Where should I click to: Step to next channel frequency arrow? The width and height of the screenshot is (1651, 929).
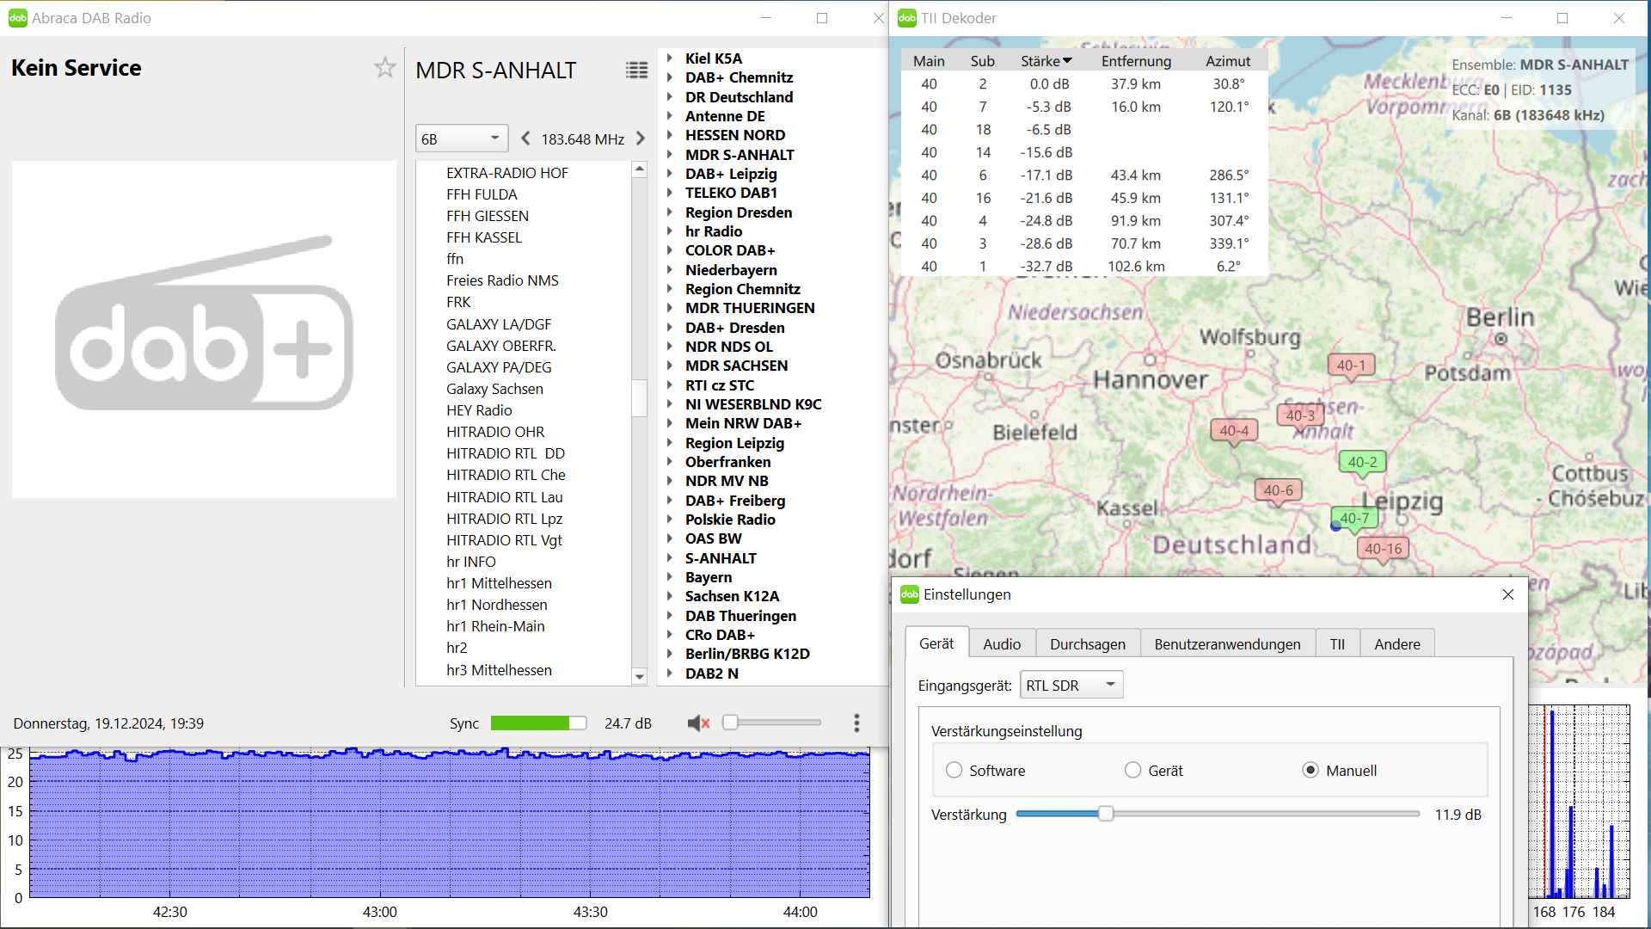640,138
